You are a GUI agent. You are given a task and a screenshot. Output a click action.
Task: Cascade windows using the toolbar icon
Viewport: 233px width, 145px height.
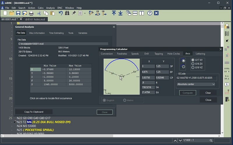128,13
